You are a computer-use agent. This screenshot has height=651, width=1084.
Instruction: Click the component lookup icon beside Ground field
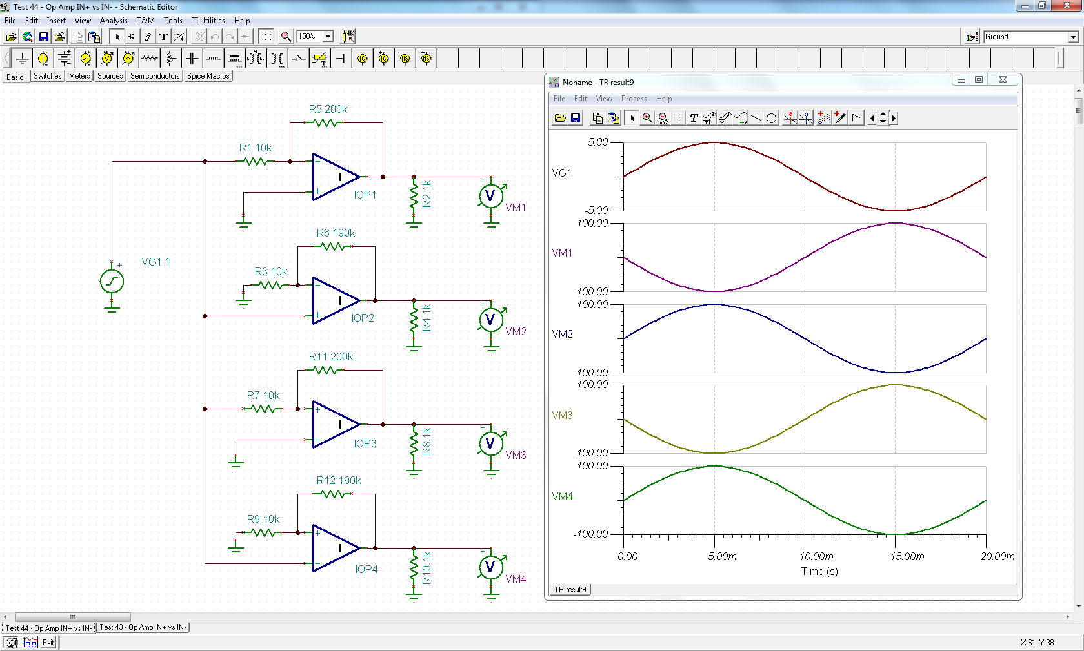tap(972, 37)
